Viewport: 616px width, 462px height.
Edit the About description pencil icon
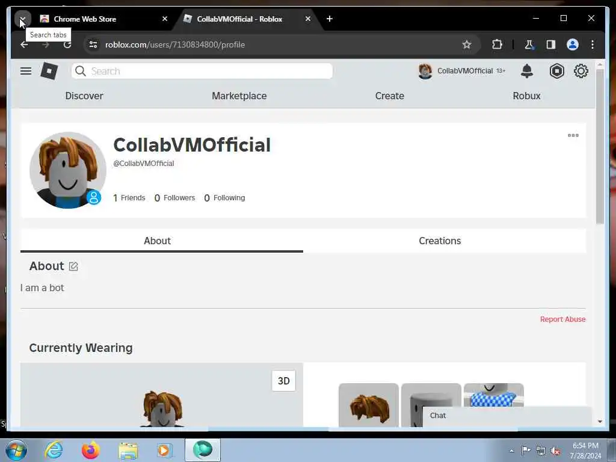tap(73, 266)
